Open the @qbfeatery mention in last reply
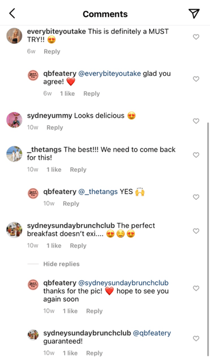The image size is (210, 359). pyautogui.click(x=152, y=333)
